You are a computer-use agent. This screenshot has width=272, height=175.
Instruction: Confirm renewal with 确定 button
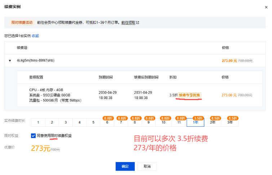[125, 166]
